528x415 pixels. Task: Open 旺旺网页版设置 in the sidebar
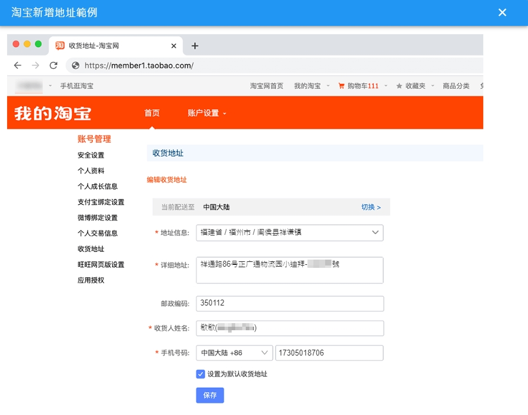click(101, 265)
